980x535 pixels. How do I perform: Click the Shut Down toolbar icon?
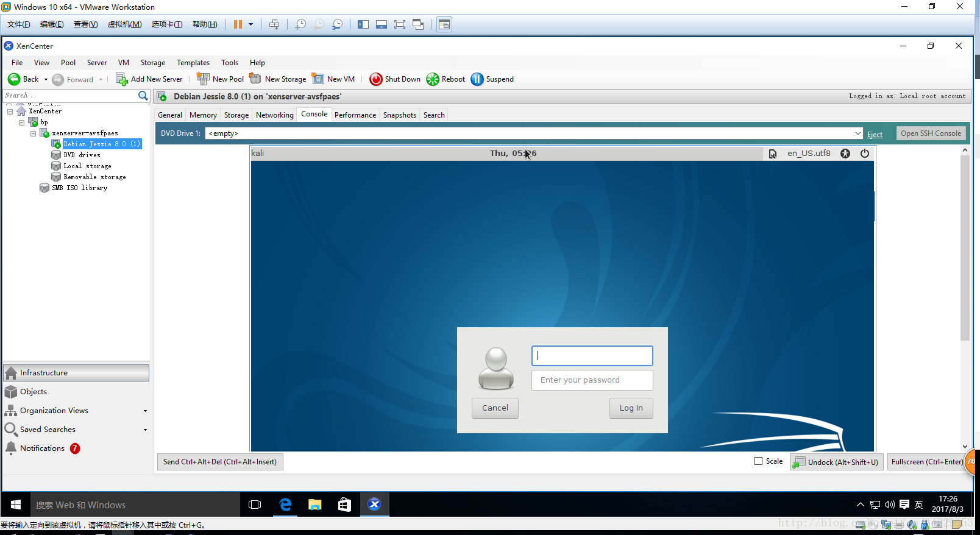pos(376,79)
